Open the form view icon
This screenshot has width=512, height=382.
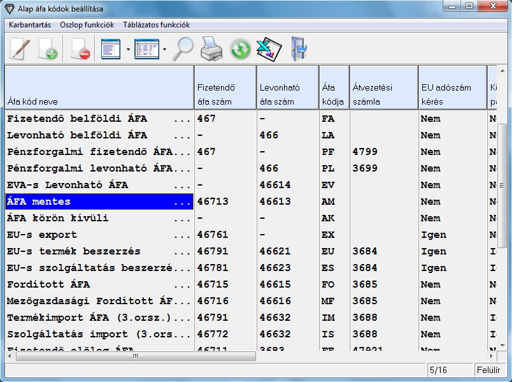pyautogui.click(x=111, y=49)
